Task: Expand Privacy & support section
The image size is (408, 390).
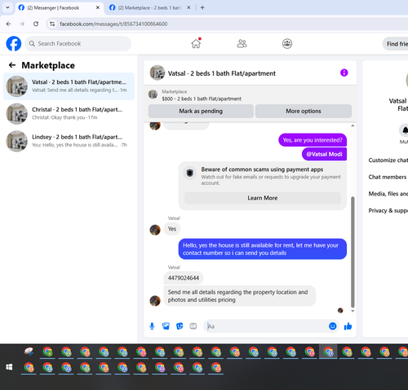Action: tap(388, 210)
